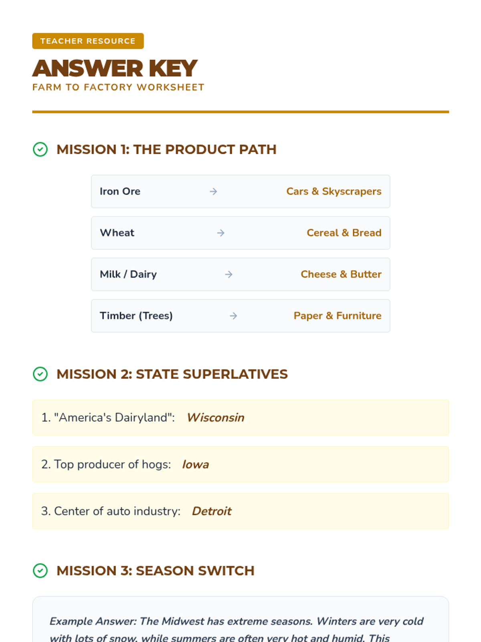Click the Answer Key main heading
Screen dimensions: 481x642
tap(115, 68)
